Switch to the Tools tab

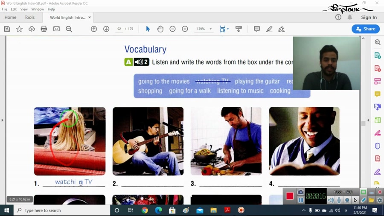tap(29, 18)
